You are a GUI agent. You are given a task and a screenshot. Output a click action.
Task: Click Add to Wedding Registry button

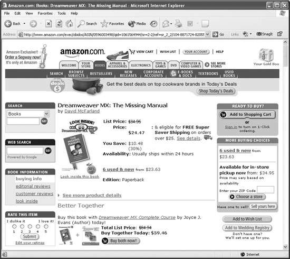(x=247, y=228)
